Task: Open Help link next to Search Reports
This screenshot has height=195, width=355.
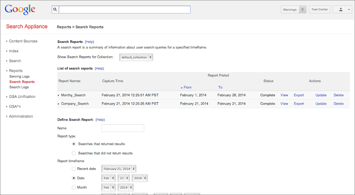Action: tap(89, 42)
